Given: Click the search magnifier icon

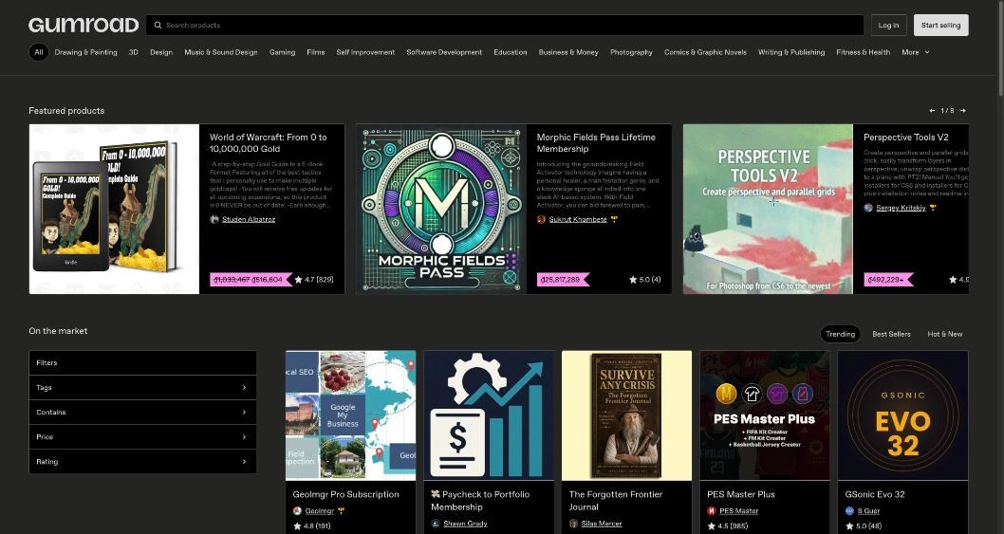Looking at the screenshot, I should tap(158, 26).
